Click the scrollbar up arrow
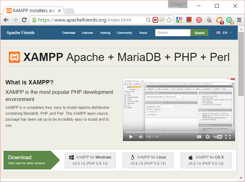Image resolution: width=245 pixels, height=182 pixels. coord(241,29)
